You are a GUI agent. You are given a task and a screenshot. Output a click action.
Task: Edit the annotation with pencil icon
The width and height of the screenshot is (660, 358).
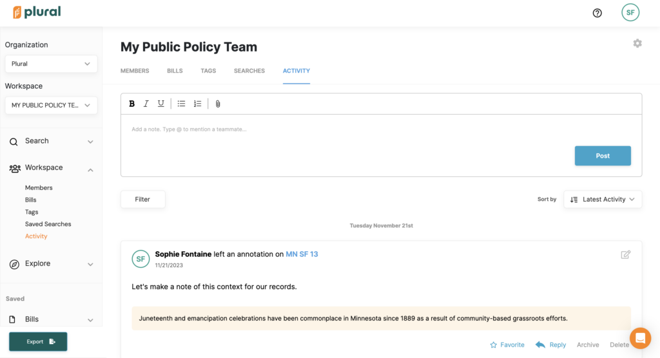[625, 254]
